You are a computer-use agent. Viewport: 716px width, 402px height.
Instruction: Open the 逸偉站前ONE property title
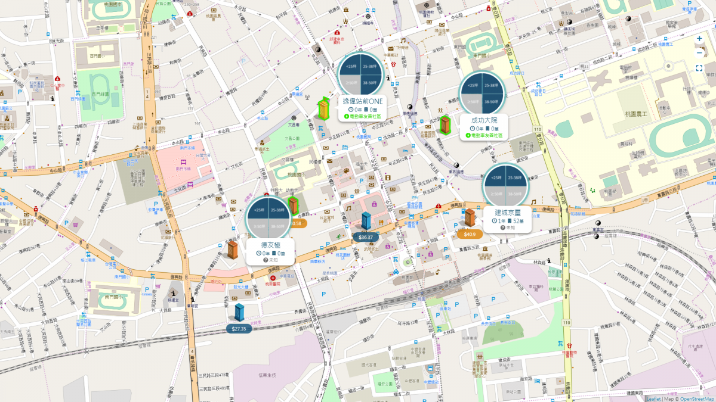click(x=362, y=101)
